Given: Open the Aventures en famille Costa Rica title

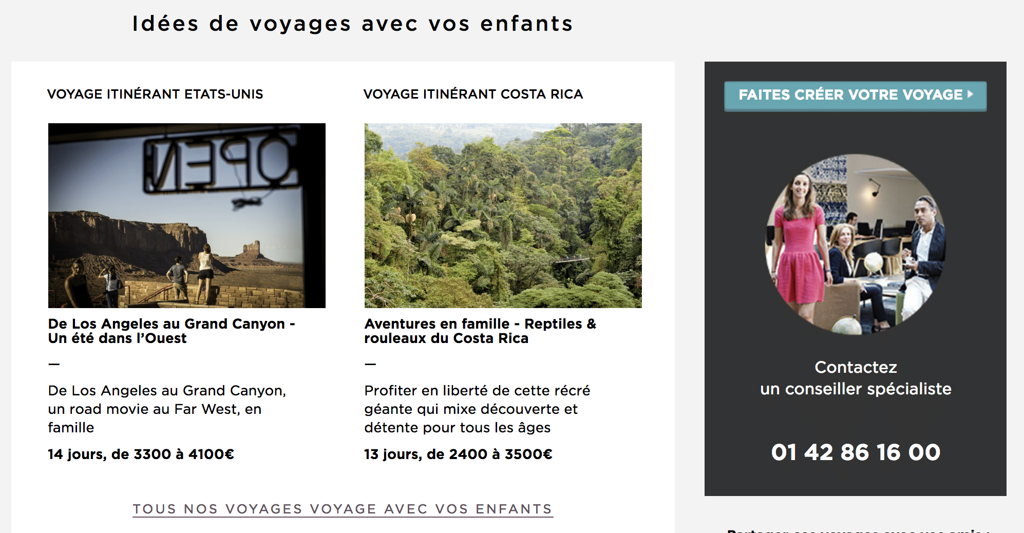Looking at the screenshot, I should coord(480,331).
